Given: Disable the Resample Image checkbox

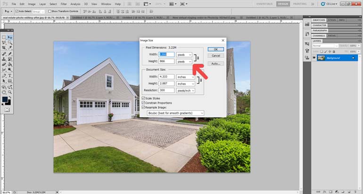Looking at the screenshot, I should point(144,108).
